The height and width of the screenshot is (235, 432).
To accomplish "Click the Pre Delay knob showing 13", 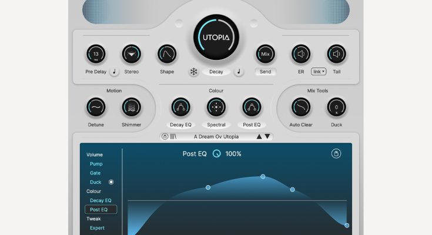I will [96, 54].
